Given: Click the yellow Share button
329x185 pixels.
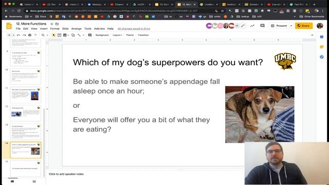Looking at the screenshot, I should click(304, 26).
